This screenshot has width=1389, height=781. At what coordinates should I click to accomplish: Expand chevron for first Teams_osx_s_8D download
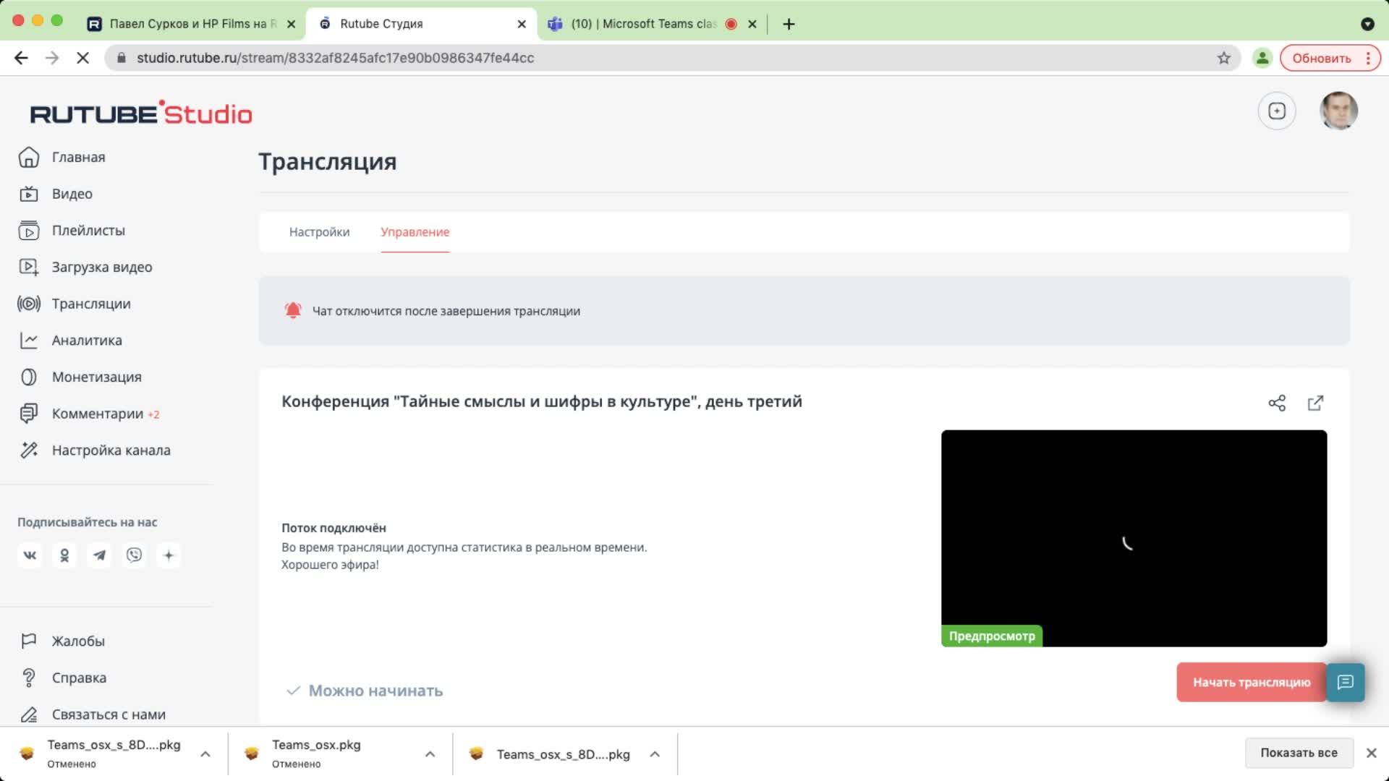205,754
